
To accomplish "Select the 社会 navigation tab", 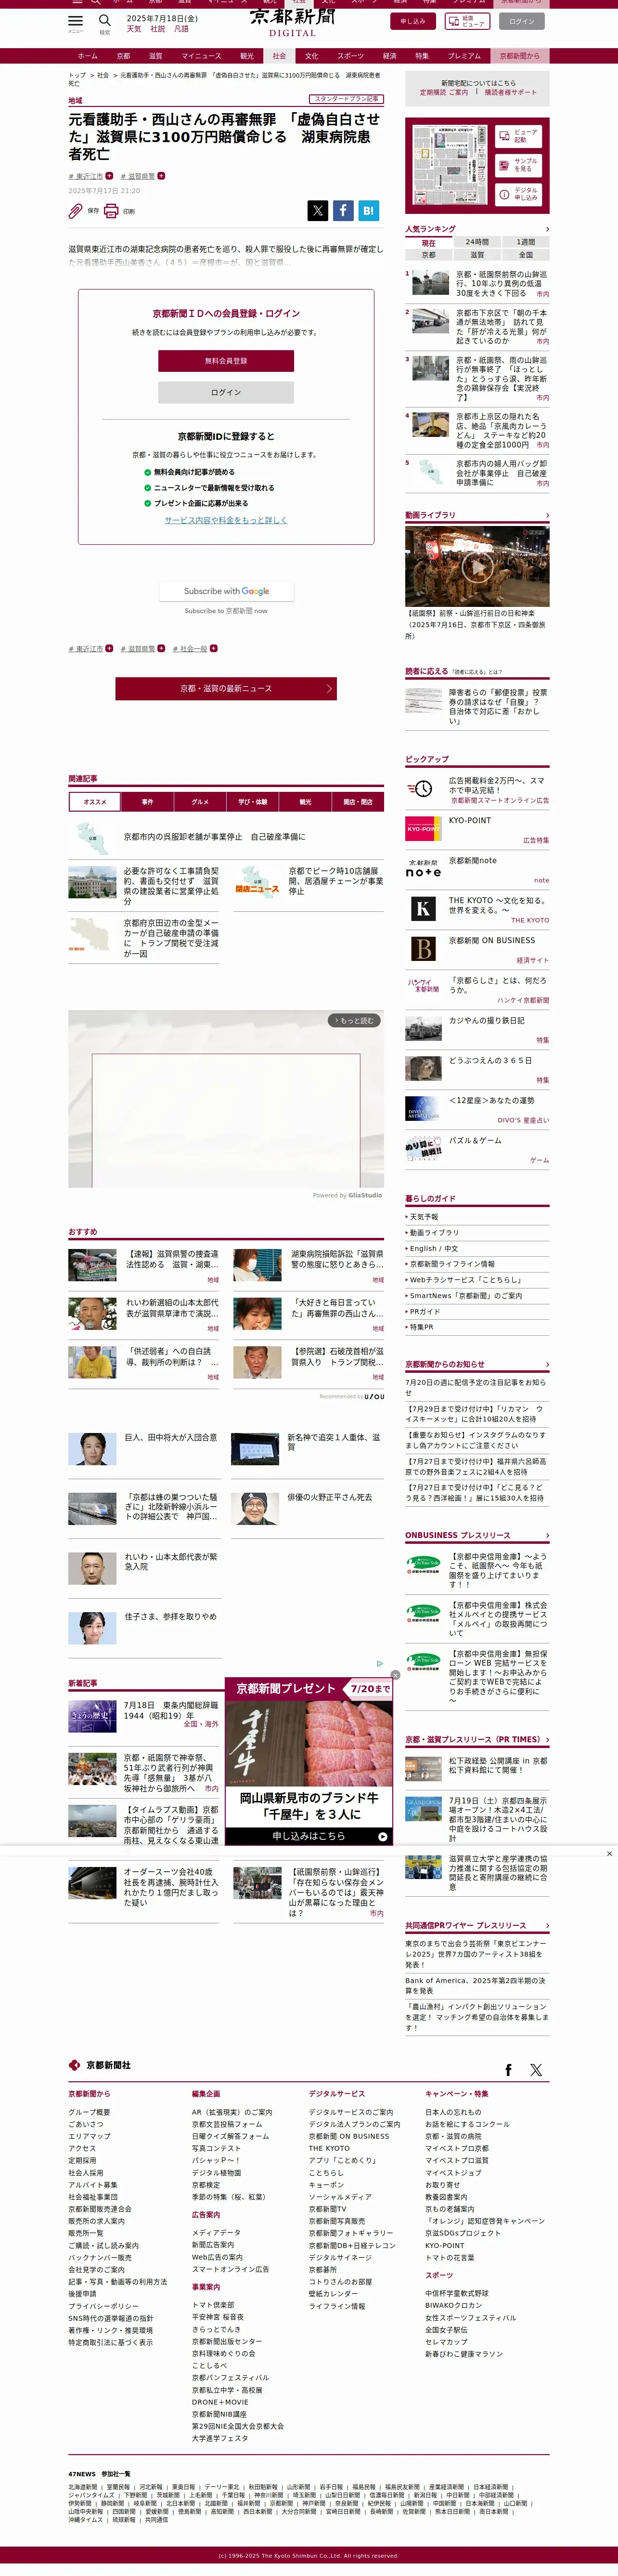I will point(279,56).
